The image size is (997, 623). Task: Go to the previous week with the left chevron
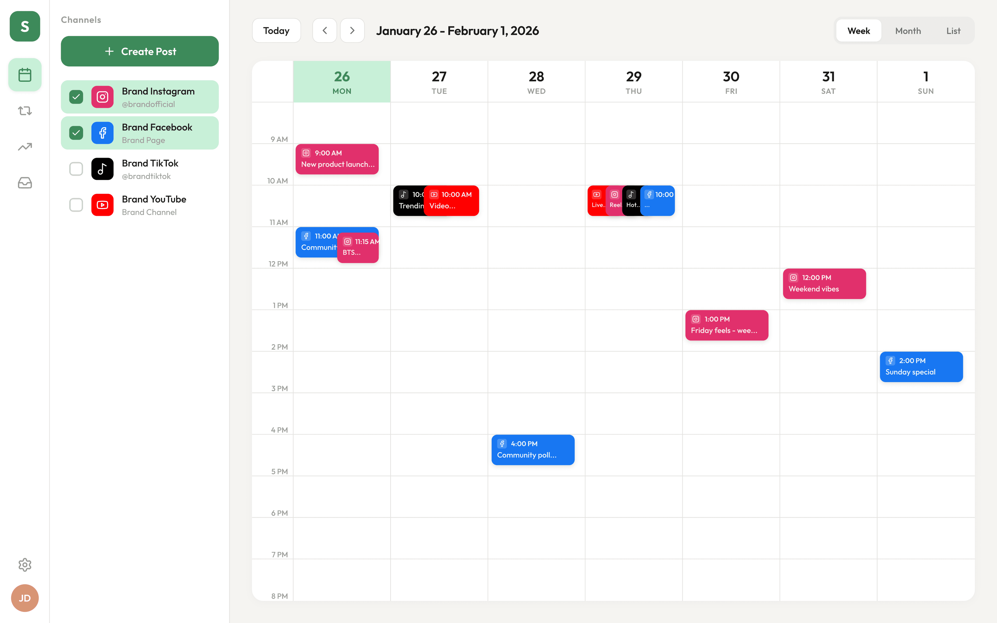pos(325,30)
